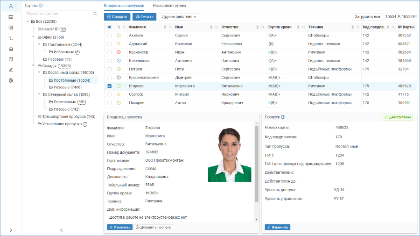Toggle select-all checkbox in table header
The height and width of the screenshot is (236, 420).
pos(109,27)
